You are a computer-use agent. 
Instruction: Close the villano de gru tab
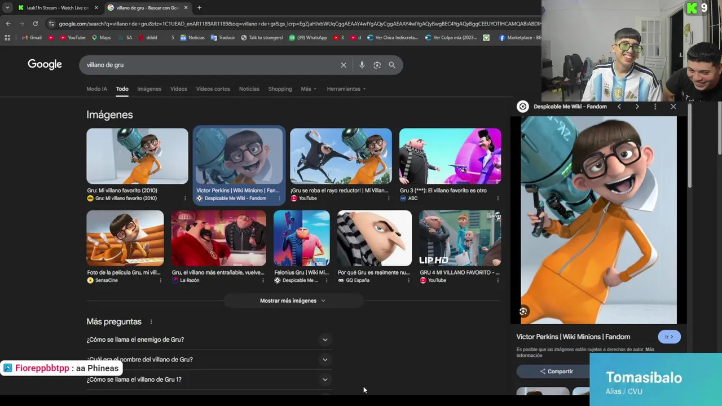click(186, 8)
